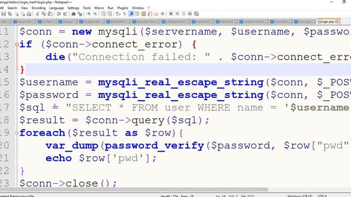
Task: Open the View menu
Action: point(24,8)
